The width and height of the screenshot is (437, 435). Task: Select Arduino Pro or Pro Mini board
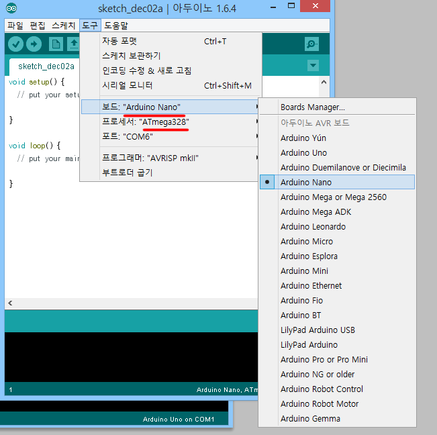coord(337,360)
